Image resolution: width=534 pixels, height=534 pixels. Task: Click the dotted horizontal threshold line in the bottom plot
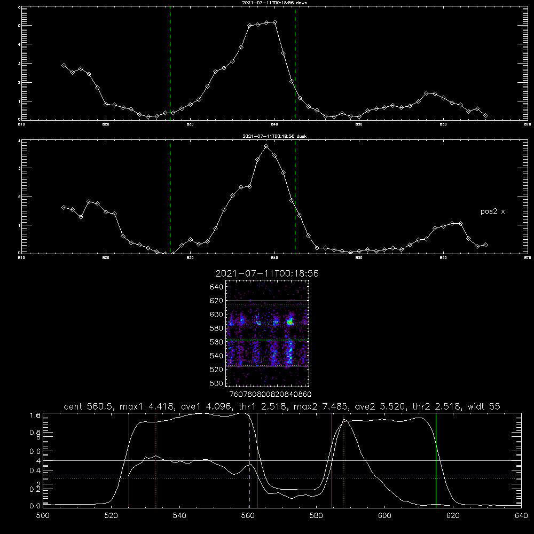[282, 478]
